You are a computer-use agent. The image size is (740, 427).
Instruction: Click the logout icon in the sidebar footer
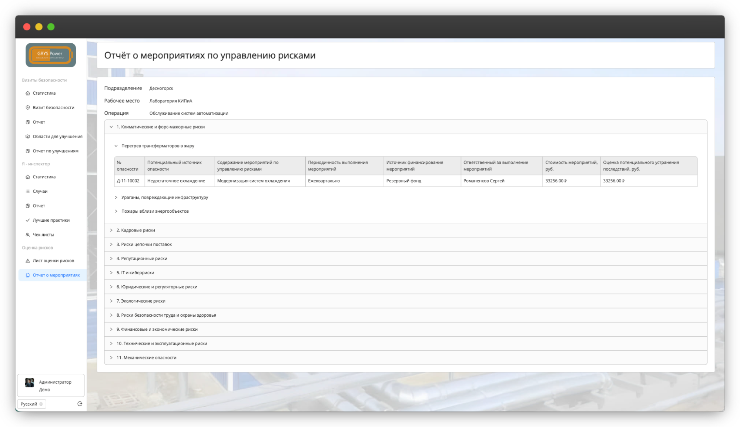[x=80, y=404]
